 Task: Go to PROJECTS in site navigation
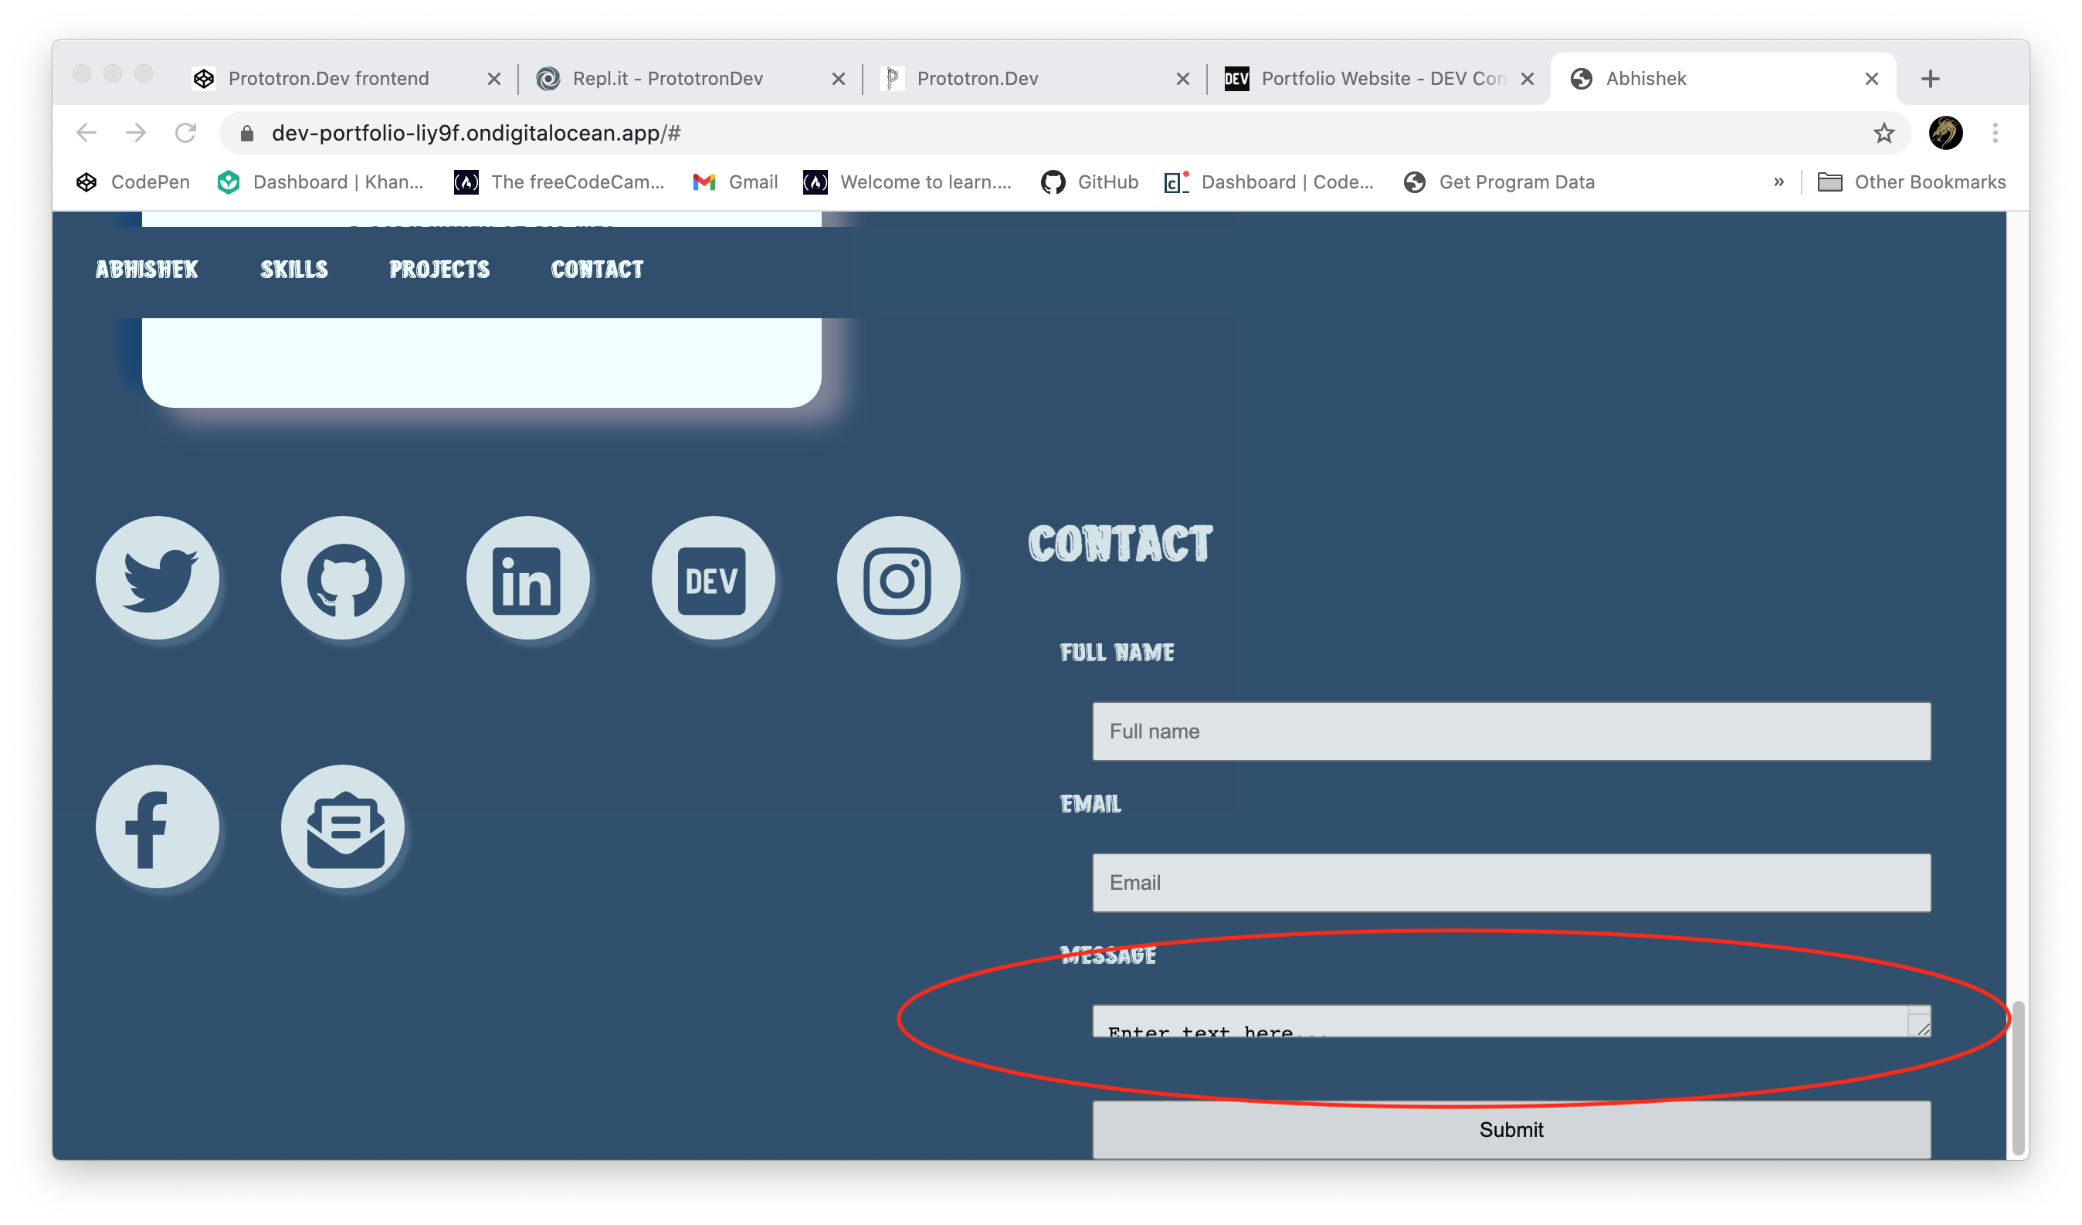point(439,270)
